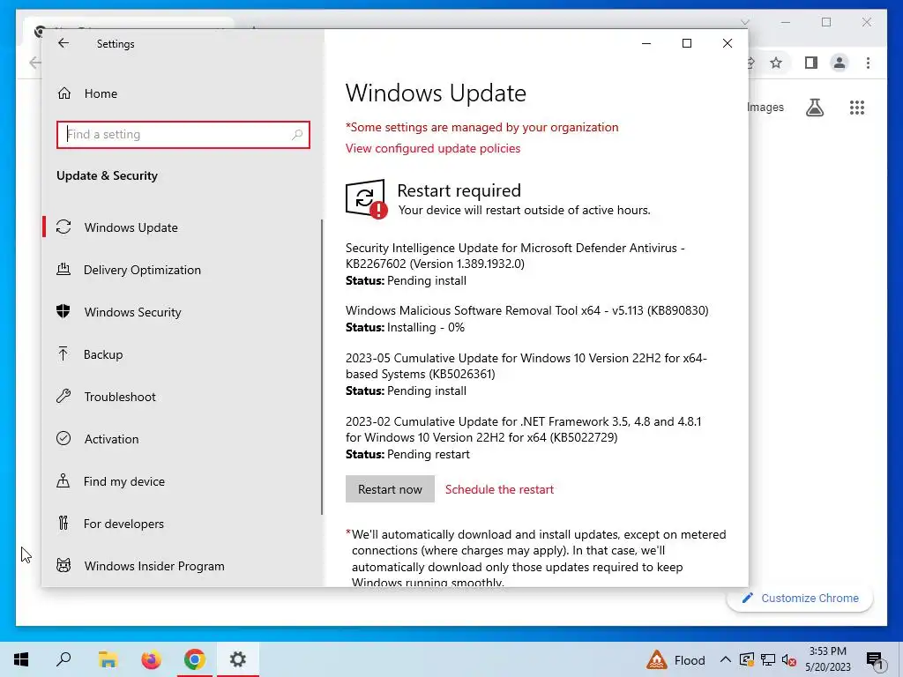Click the 2023-05 Cumulative Update KB5026361 text
903x677 pixels.
point(526,366)
